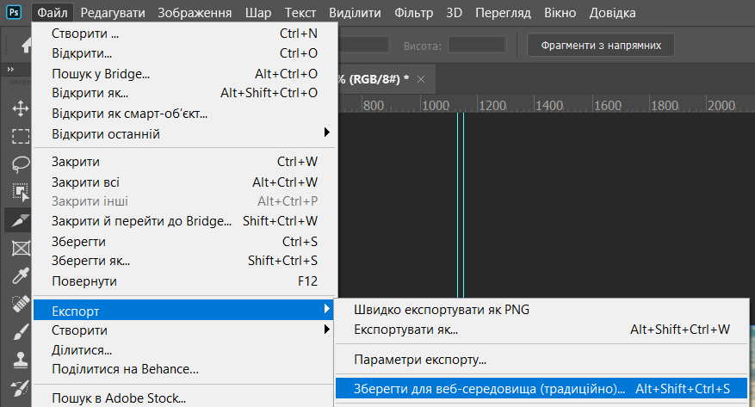
Task: Open the 3D menu
Action: (454, 13)
